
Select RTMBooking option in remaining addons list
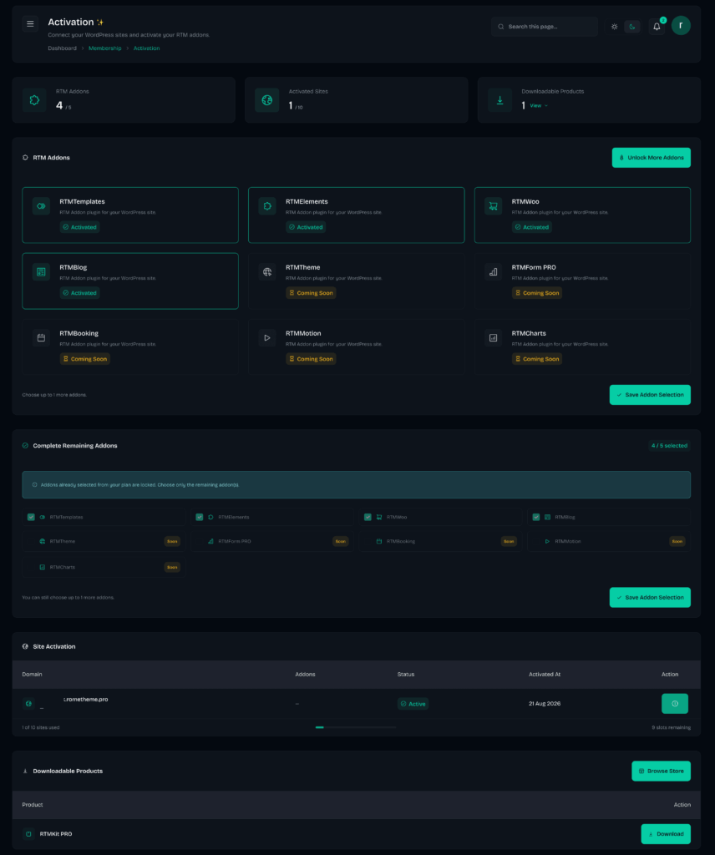pos(440,541)
